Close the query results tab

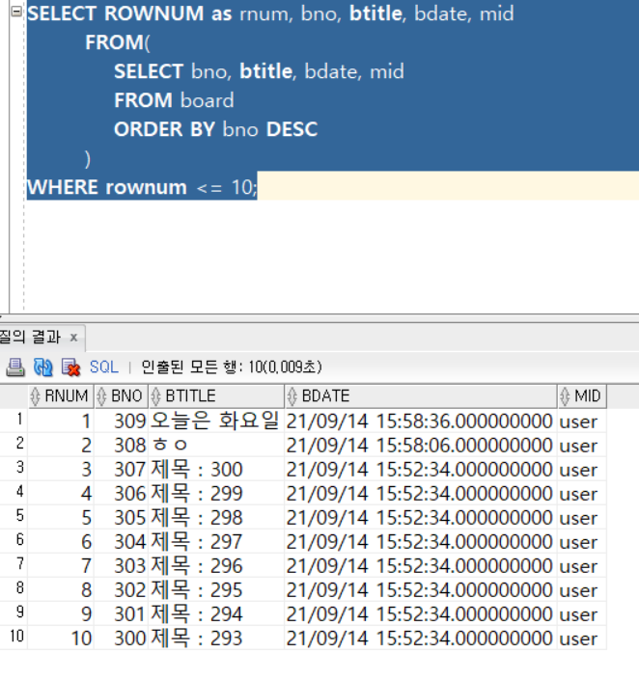pos(73,337)
